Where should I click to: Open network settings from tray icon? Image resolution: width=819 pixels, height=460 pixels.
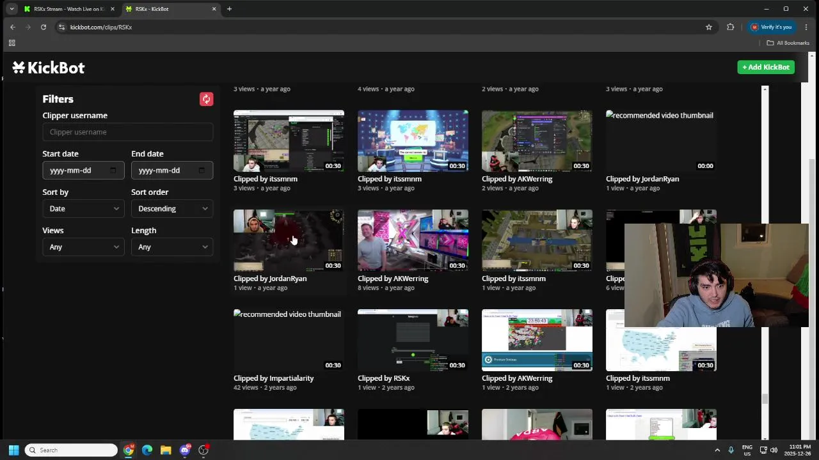[763, 450]
